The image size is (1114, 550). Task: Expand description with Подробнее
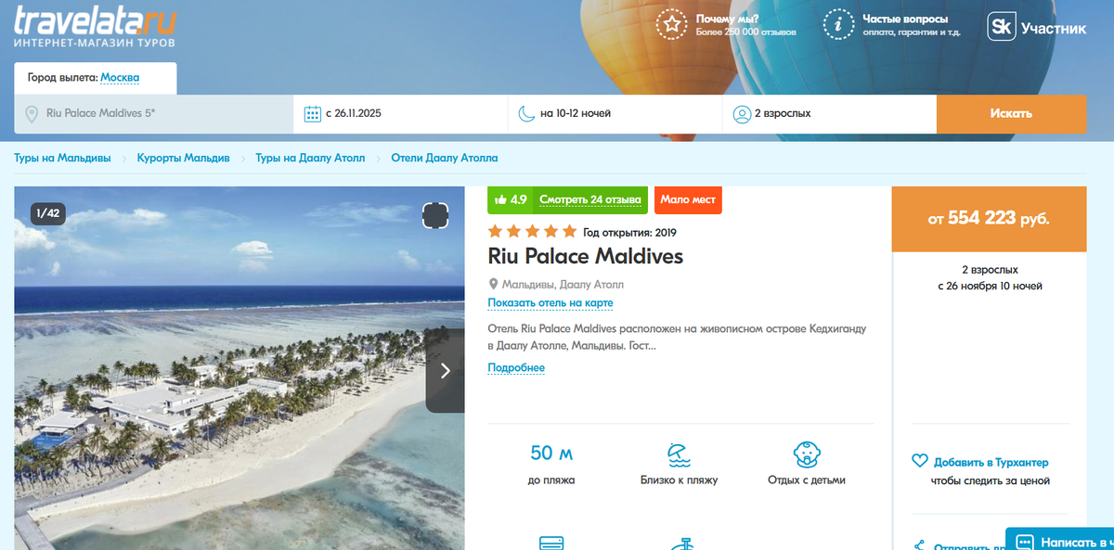[516, 368]
